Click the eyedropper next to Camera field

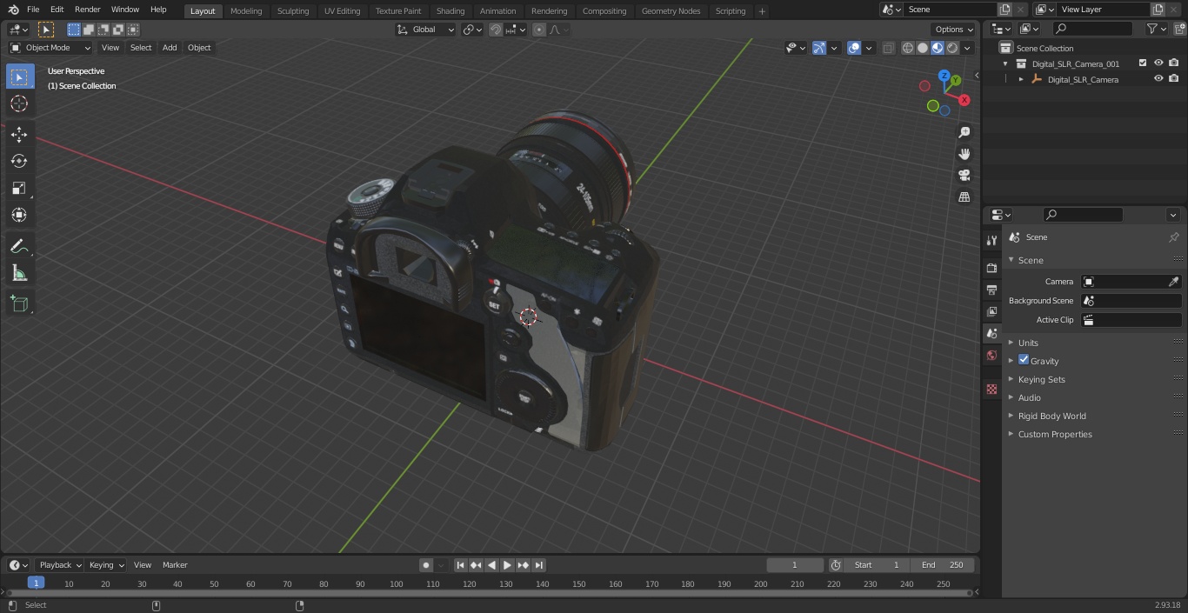(1173, 282)
